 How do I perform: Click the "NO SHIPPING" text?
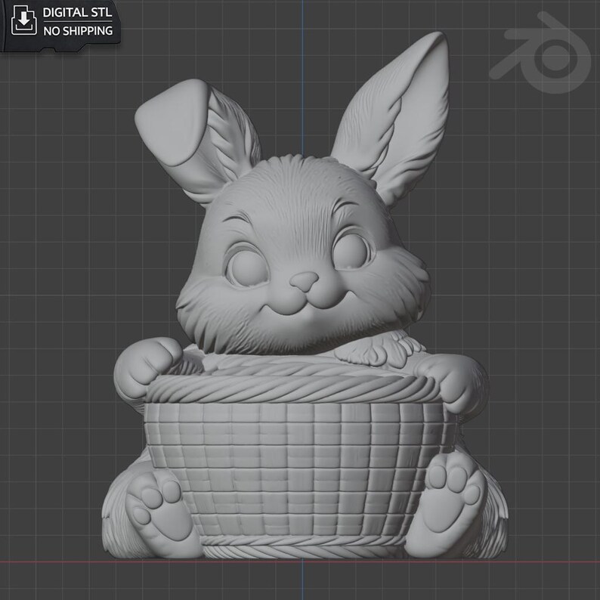[78, 31]
